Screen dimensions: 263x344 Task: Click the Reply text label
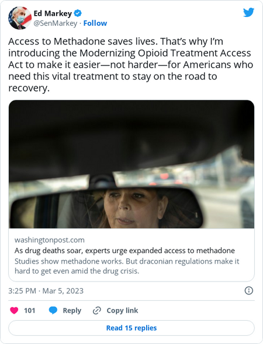click(72, 311)
